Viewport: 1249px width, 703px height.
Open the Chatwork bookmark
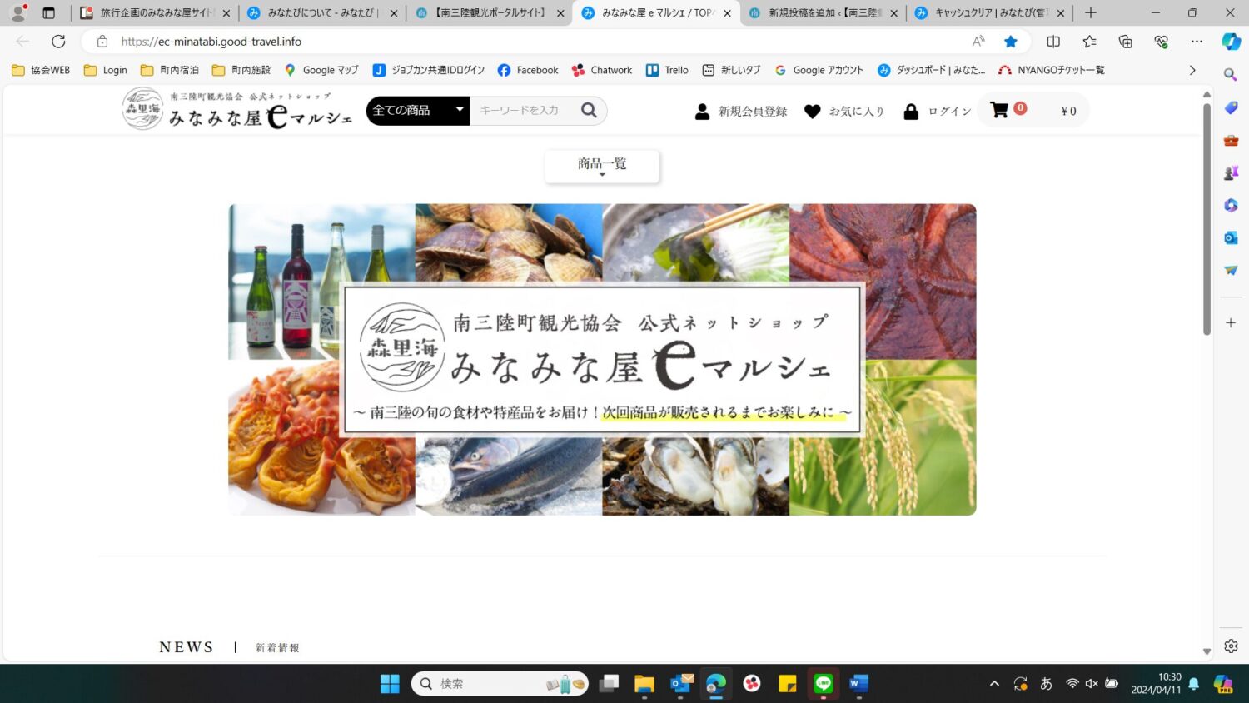coord(602,70)
